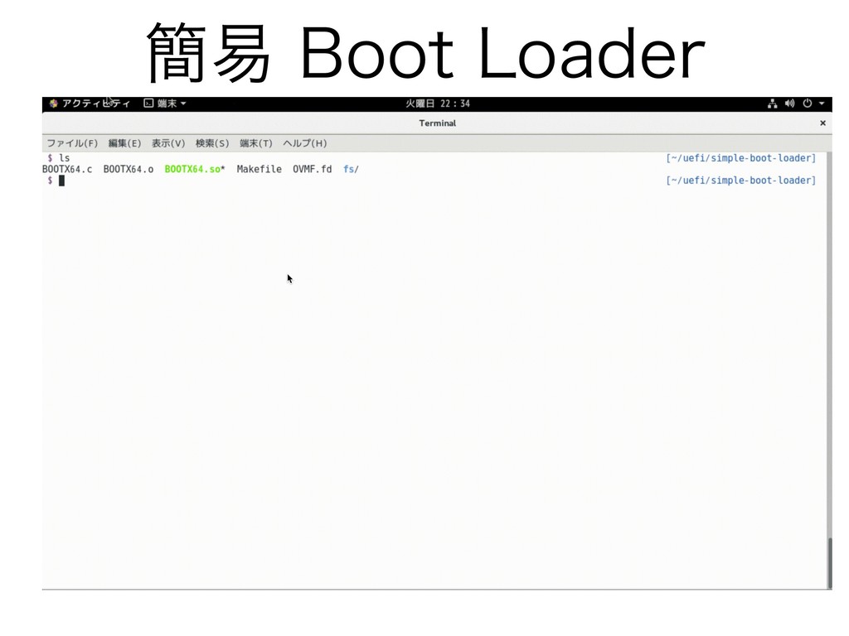This screenshot has height=636, width=849.
Task: Open the ヘルプ(H) menu
Action: pyautogui.click(x=305, y=143)
